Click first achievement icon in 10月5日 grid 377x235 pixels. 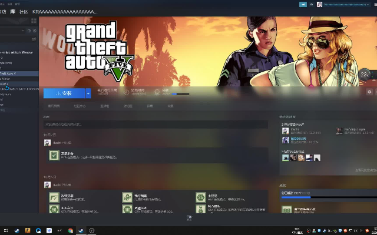point(54,197)
